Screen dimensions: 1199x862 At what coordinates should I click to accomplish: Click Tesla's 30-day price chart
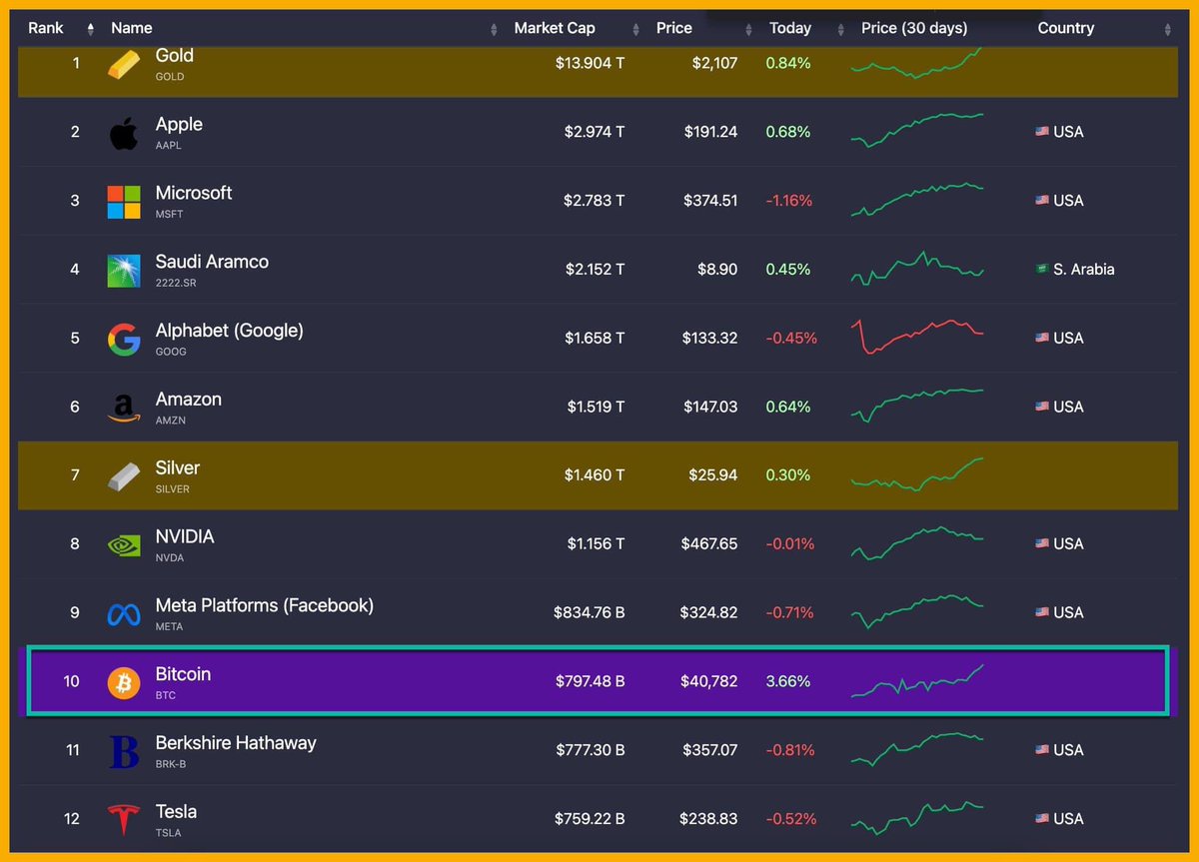pos(917,818)
